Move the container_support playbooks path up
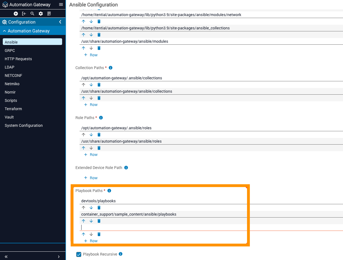This screenshot has height=260, width=343. [83, 221]
